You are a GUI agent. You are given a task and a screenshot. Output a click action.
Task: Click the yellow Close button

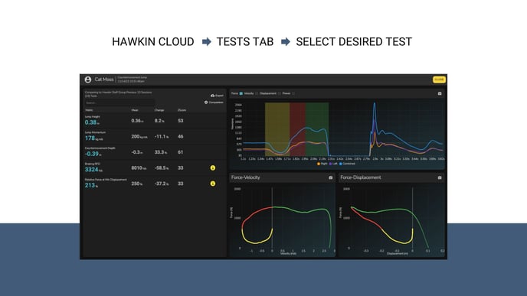(x=439, y=80)
